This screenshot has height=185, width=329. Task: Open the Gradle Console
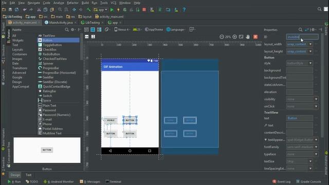click(308, 181)
